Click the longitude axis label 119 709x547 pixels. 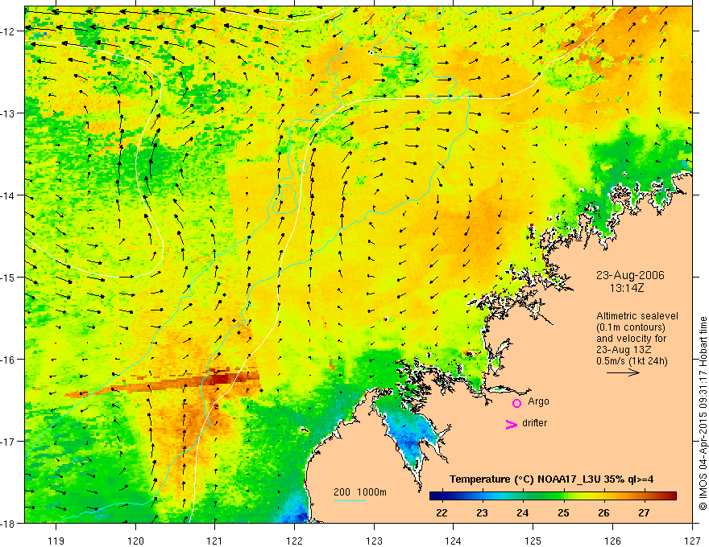pos(56,541)
